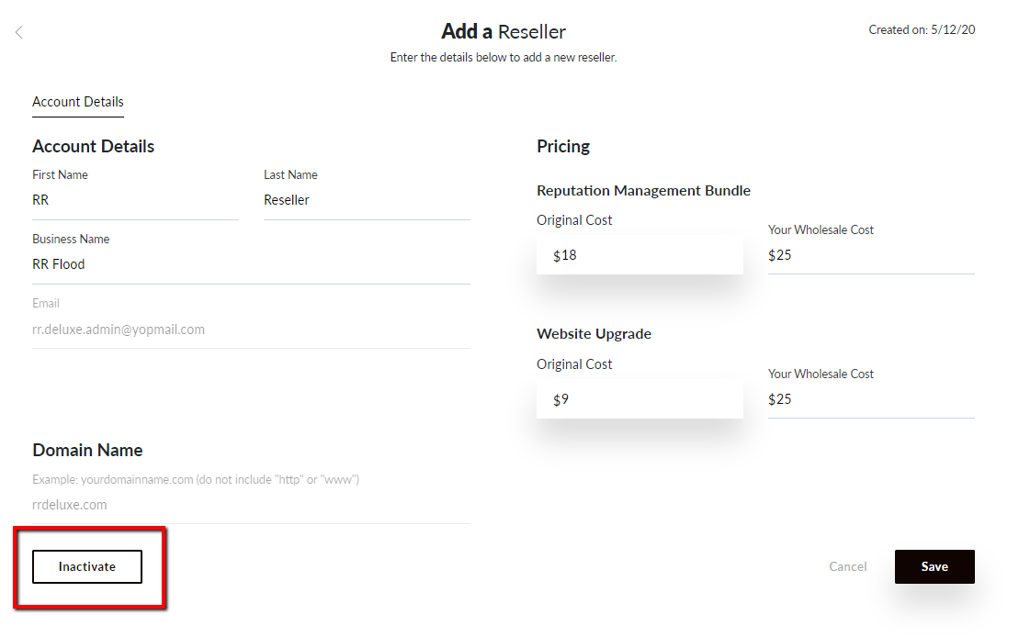Select the Email address field
The image size is (1019, 637).
point(251,329)
